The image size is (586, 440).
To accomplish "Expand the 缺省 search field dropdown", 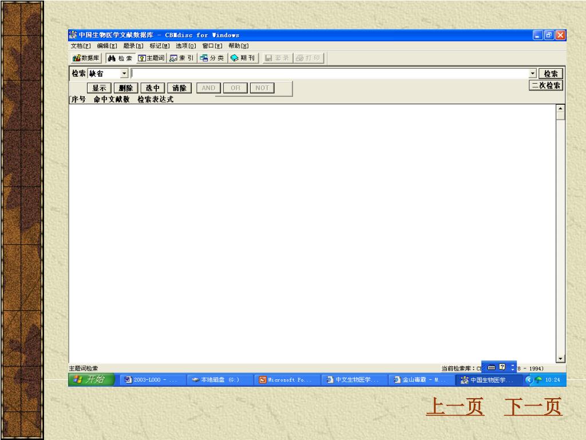I will (124, 73).
